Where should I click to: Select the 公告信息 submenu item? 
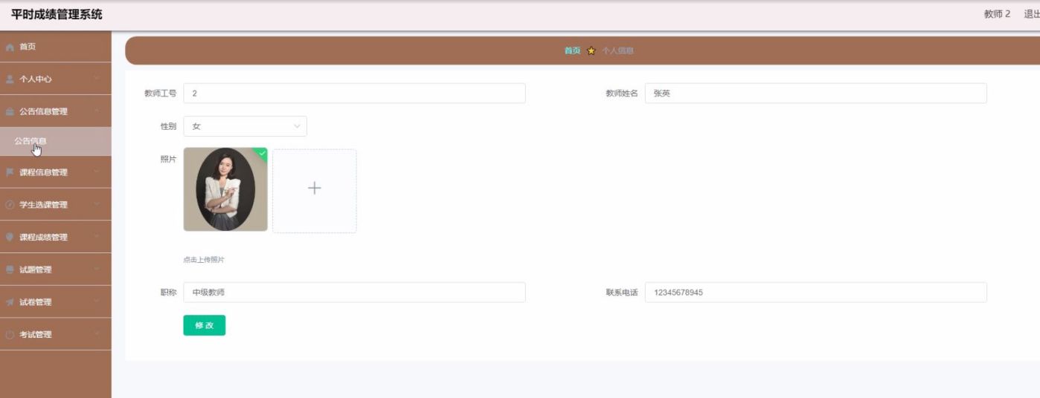click(x=31, y=141)
